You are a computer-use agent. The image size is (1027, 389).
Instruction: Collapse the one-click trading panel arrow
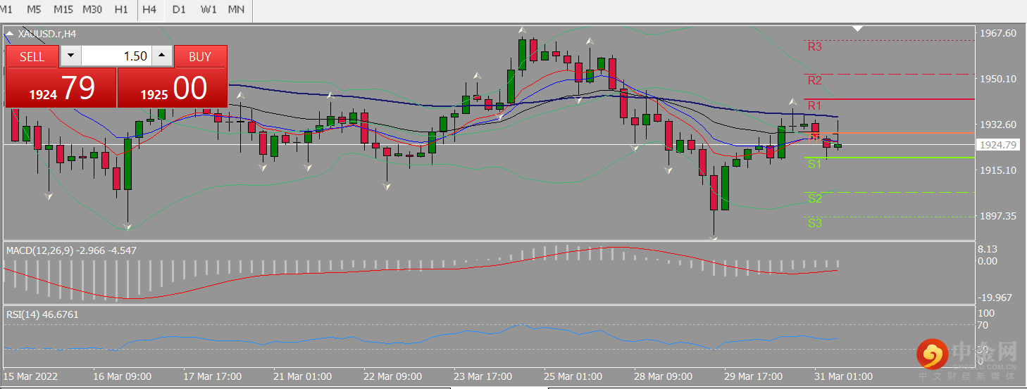10,34
